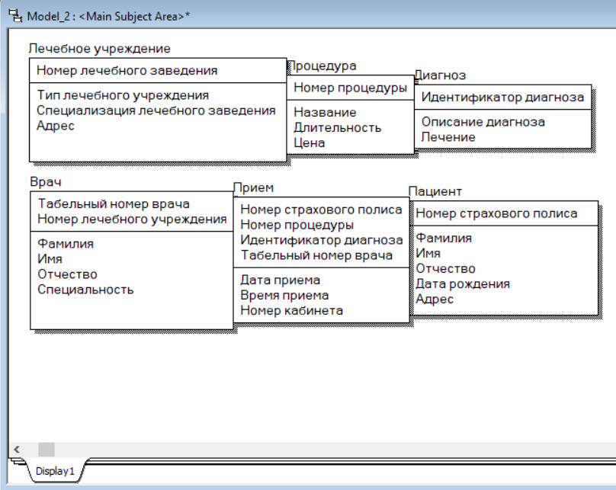The height and width of the screenshot is (490, 616).
Task: Select attribute Специальность
Action: click(85, 290)
